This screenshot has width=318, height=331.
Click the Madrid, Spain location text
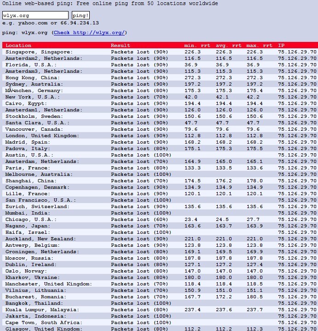(28, 142)
